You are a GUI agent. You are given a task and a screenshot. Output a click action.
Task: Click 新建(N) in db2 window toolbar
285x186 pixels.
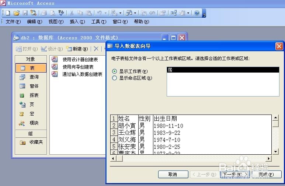coord(77,49)
